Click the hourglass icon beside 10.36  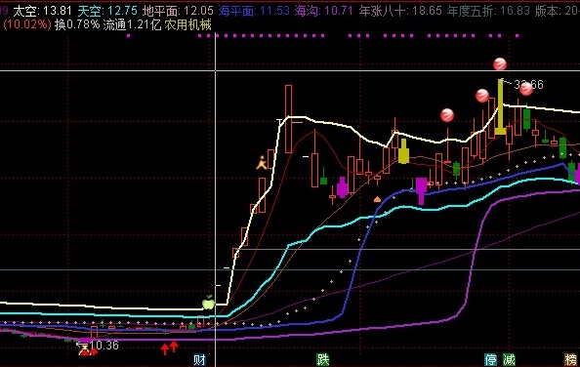85,348
